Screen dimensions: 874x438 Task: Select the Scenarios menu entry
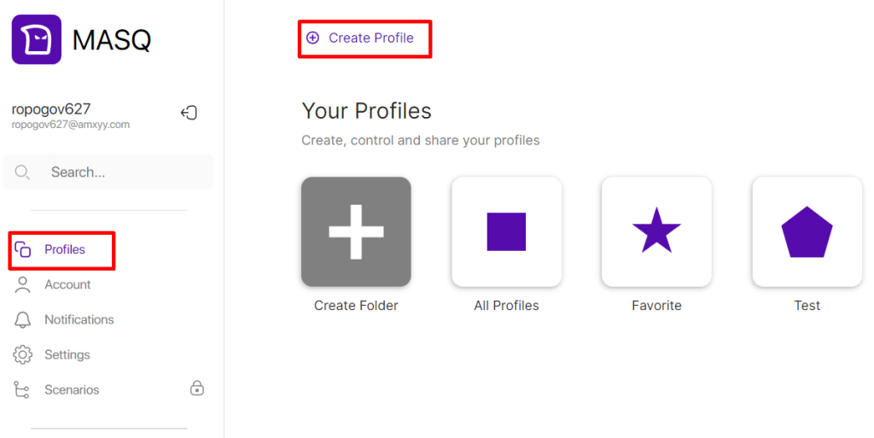click(x=72, y=390)
